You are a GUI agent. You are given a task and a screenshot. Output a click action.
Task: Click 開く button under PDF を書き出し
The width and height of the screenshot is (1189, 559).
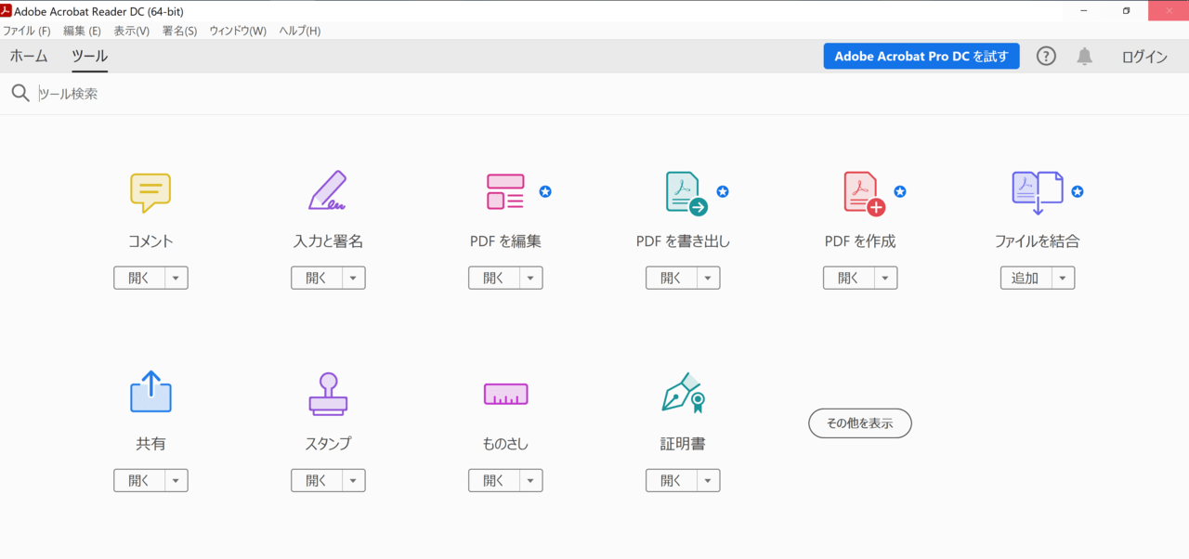point(672,278)
